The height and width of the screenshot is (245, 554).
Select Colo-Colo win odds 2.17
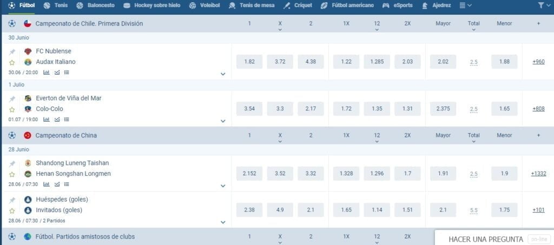point(311,109)
